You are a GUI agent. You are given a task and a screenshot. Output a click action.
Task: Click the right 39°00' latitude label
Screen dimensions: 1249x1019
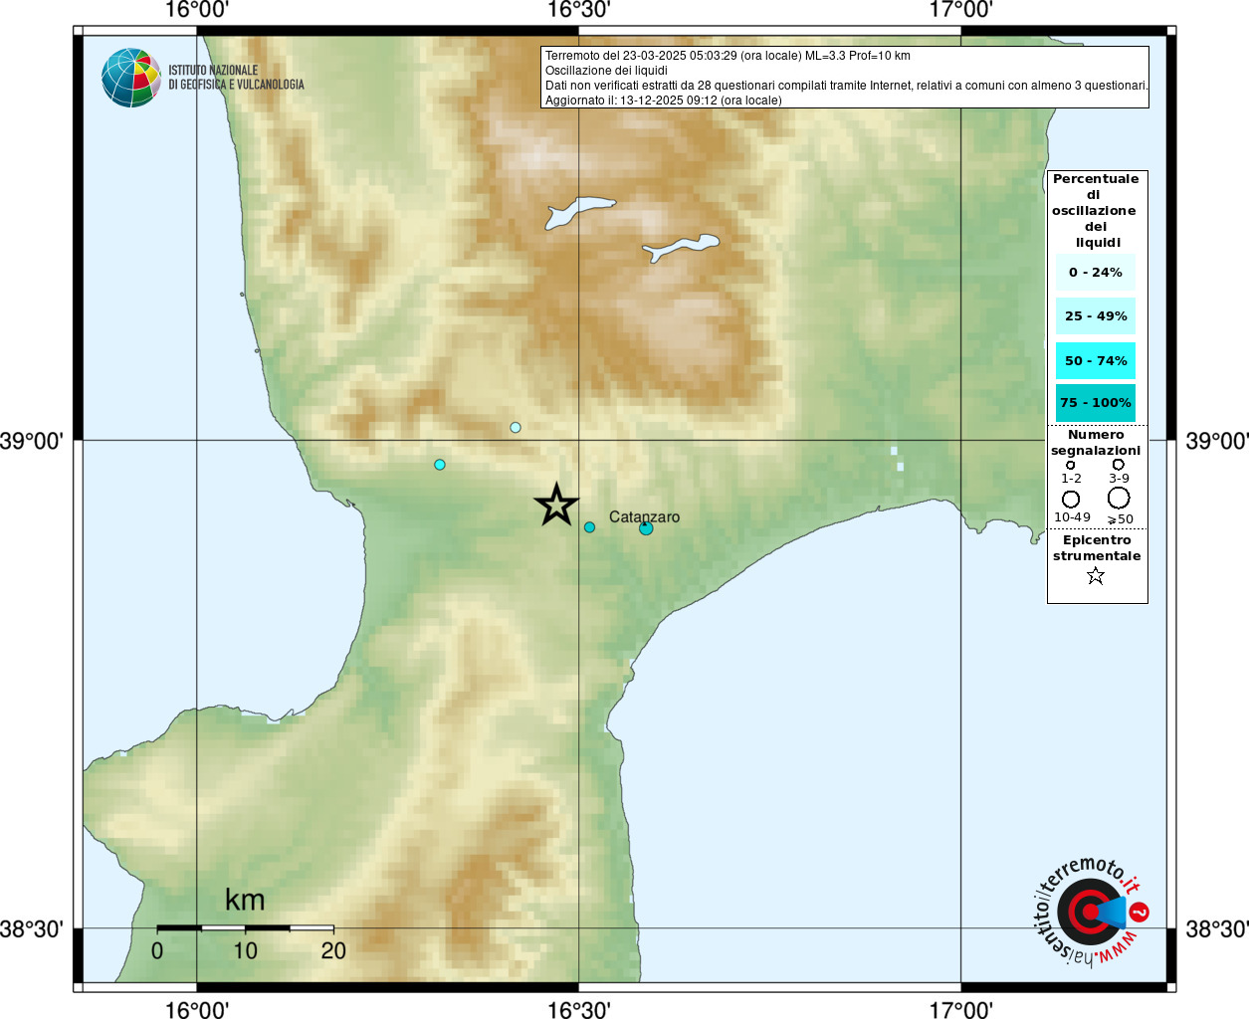1216,440
